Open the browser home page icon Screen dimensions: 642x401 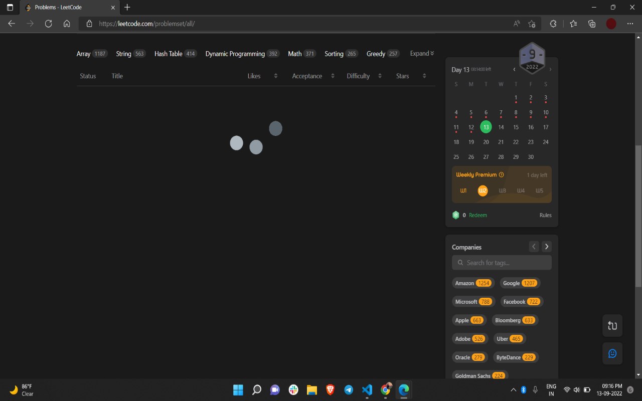(x=67, y=24)
